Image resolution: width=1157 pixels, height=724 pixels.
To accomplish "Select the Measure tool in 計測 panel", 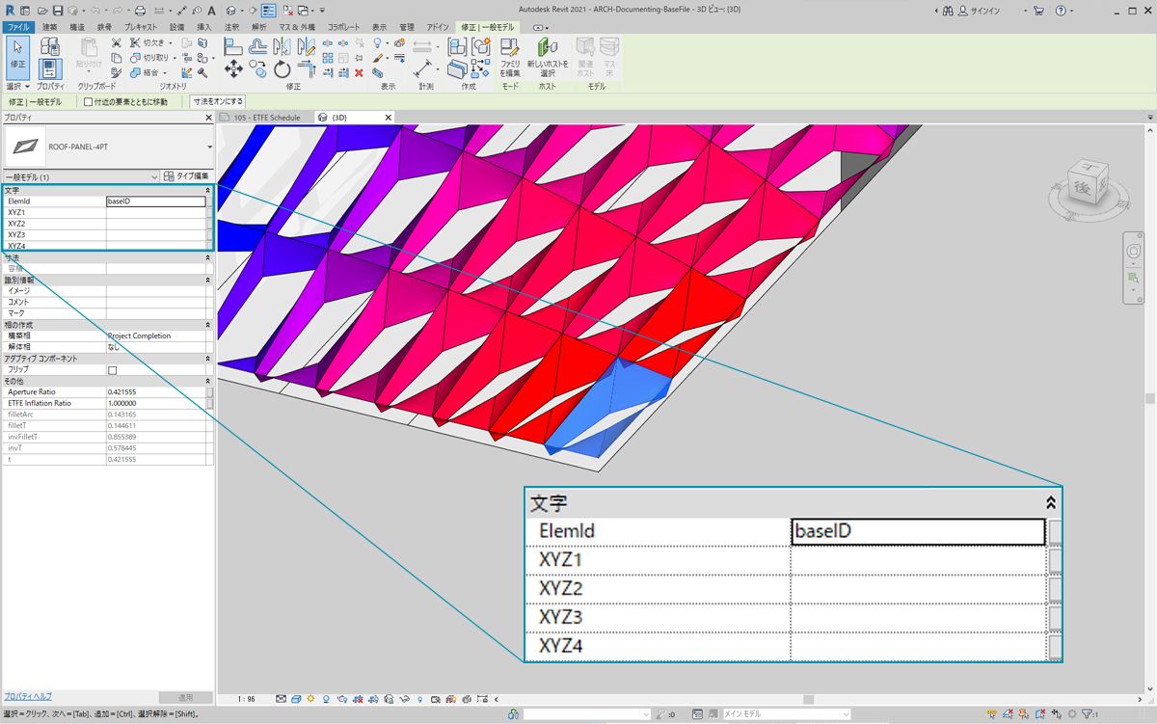I will [423, 69].
